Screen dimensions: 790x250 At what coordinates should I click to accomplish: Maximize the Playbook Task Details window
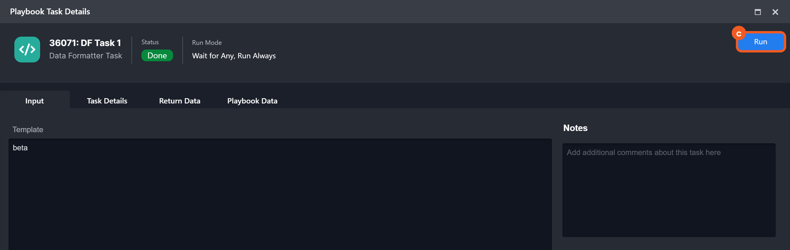click(757, 12)
